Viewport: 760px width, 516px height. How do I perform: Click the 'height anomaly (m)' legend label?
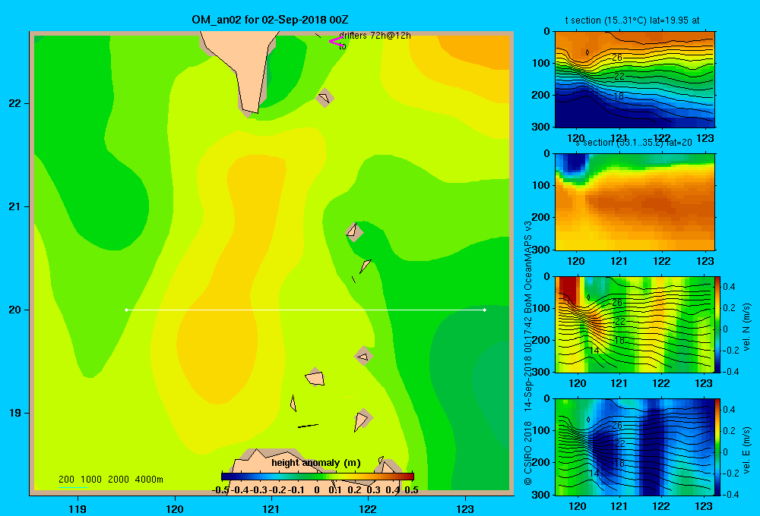coord(316,463)
